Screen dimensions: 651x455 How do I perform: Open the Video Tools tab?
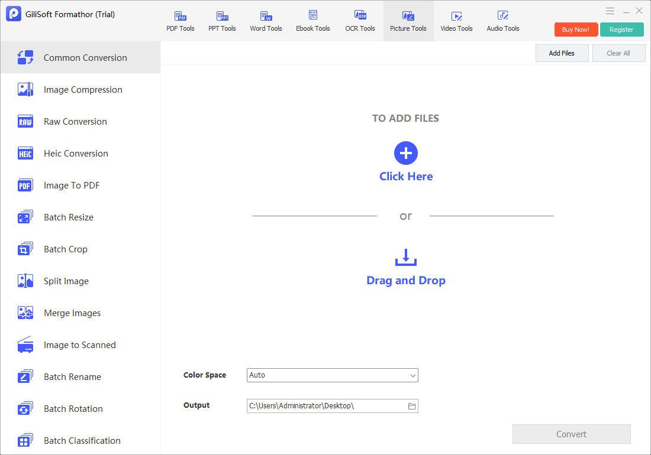(x=456, y=21)
